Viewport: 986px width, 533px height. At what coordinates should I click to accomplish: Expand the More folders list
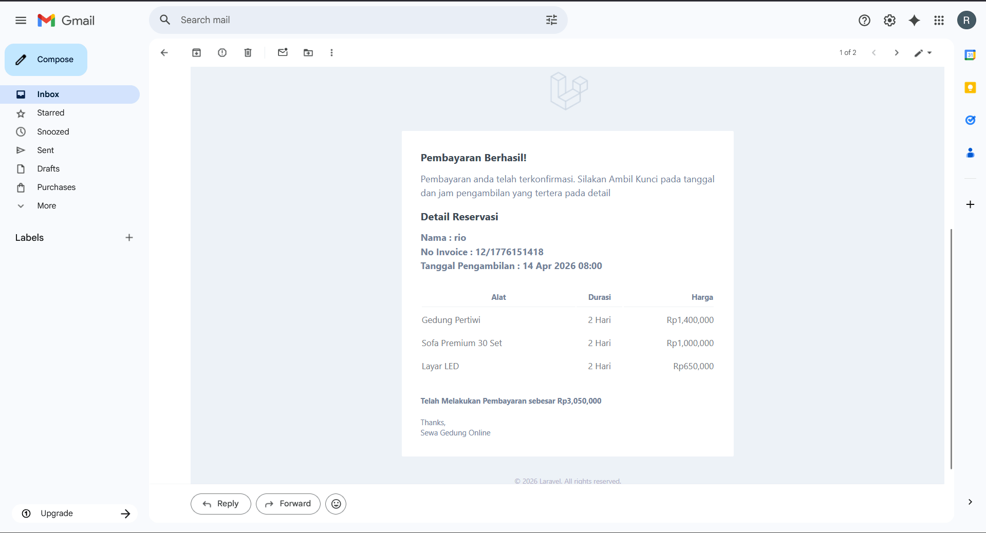coord(70,206)
